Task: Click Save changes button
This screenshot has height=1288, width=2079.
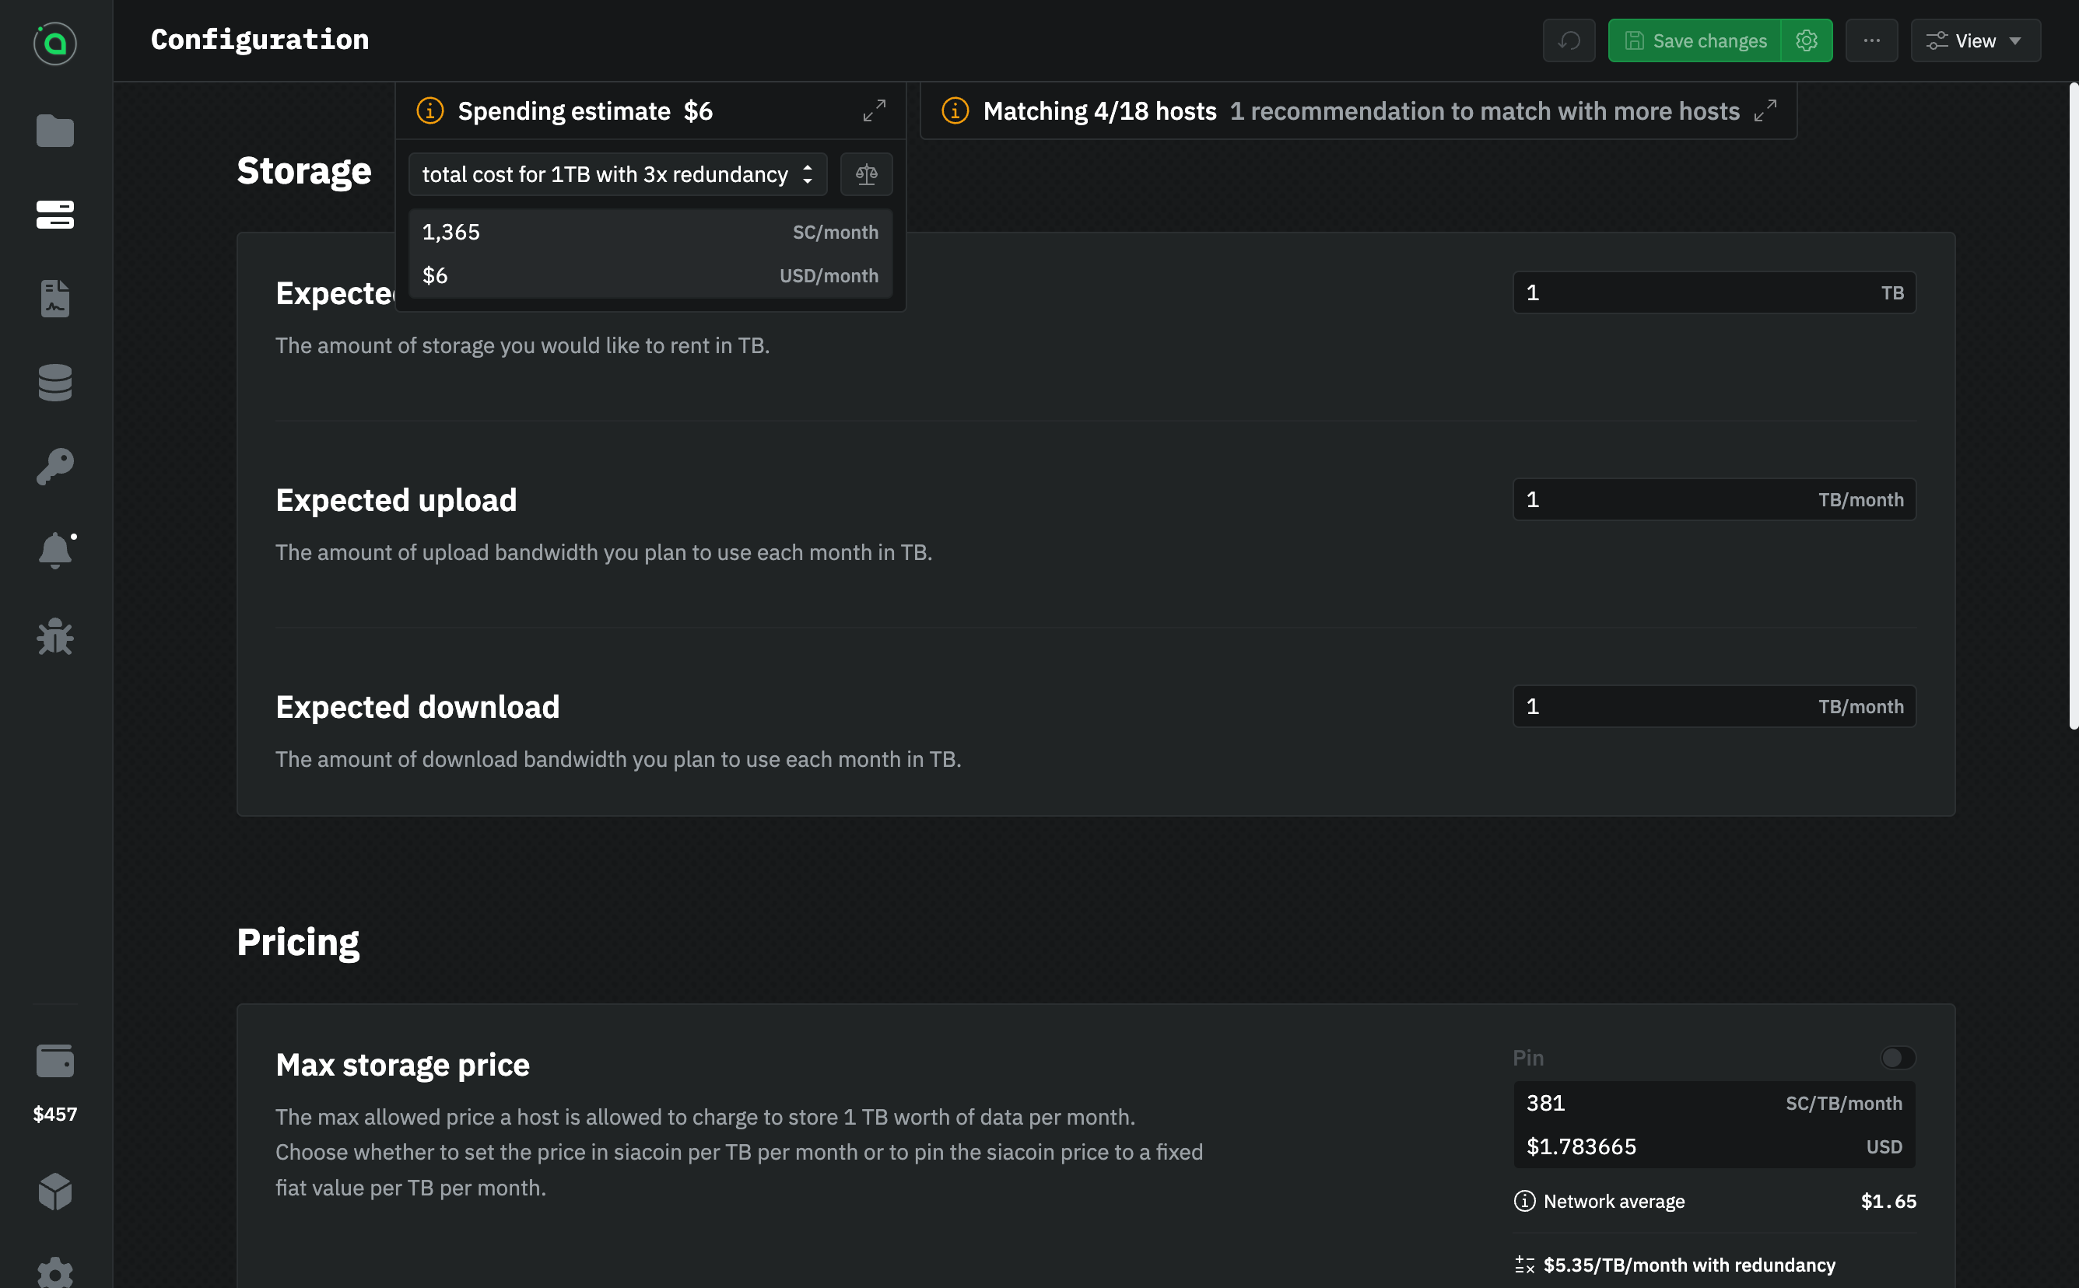Action: coord(1694,41)
